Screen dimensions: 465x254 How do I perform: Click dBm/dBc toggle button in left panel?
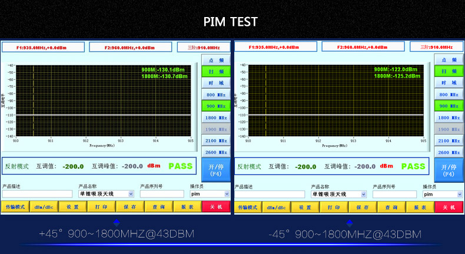coord(44,207)
